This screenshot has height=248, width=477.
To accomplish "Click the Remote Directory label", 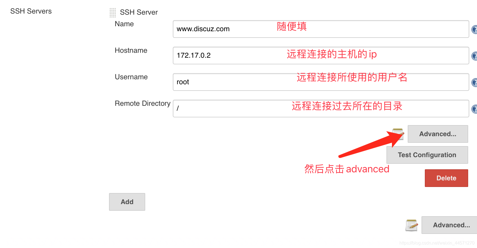I will tap(142, 103).
